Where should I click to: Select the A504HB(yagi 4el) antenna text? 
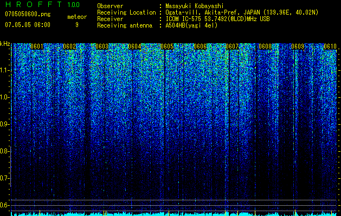coord(191,25)
